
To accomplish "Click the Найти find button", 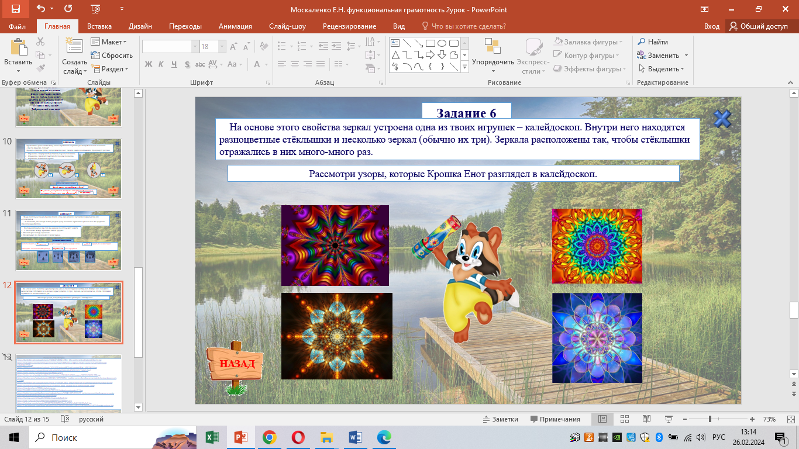I will tap(652, 42).
